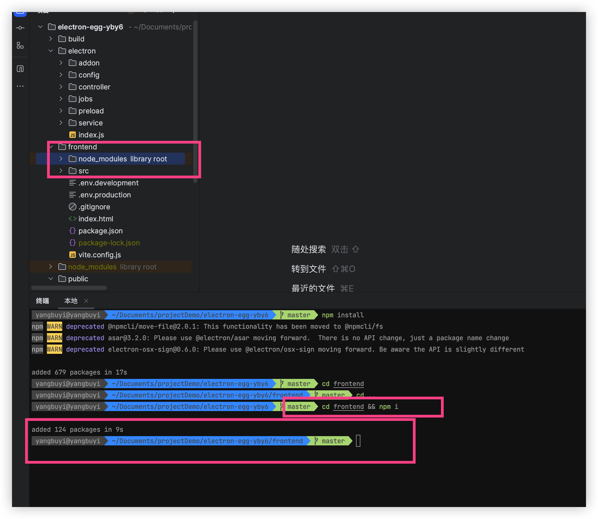Open vite.config.js file in editor
This screenshot has width=598, height=519.
click(x=98, y=255)
